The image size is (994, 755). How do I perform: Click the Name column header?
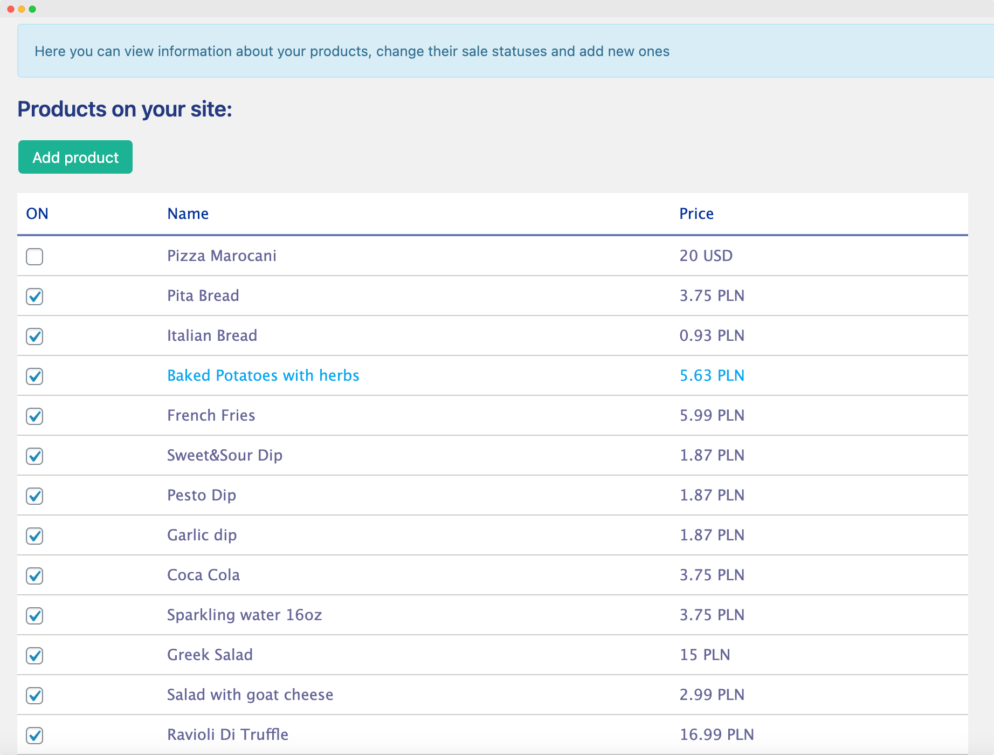coord(188,214)
